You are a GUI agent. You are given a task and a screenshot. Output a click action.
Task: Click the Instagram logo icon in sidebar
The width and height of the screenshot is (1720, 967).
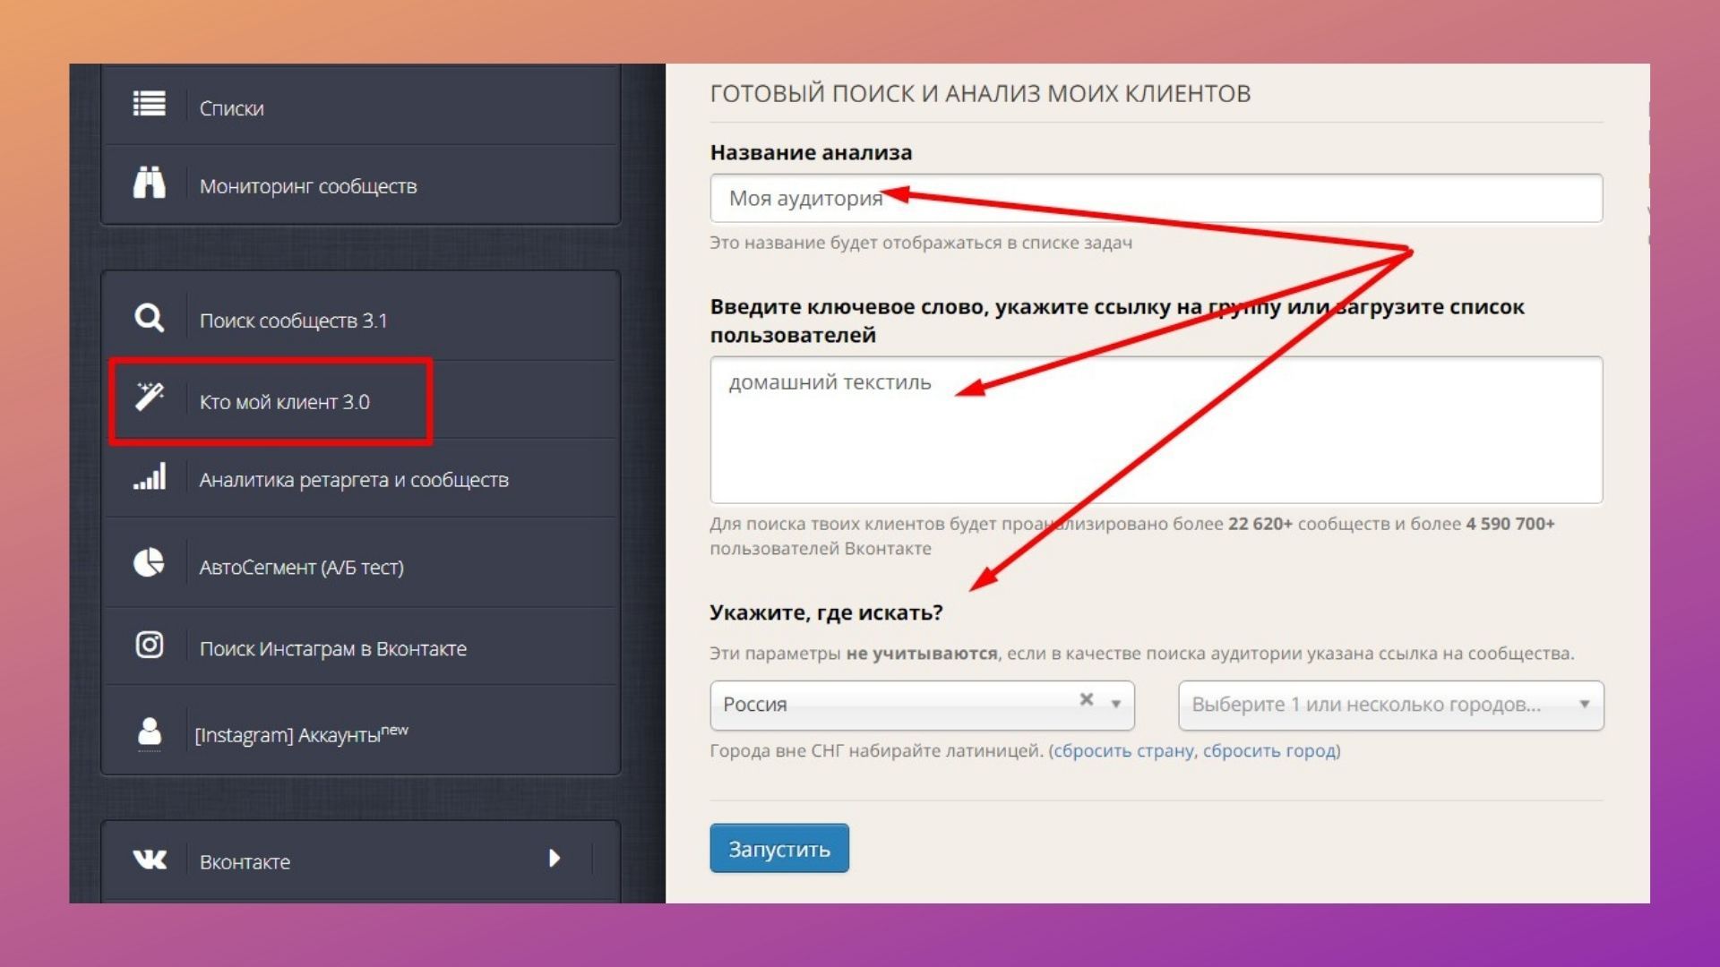(x=149, y=645)
